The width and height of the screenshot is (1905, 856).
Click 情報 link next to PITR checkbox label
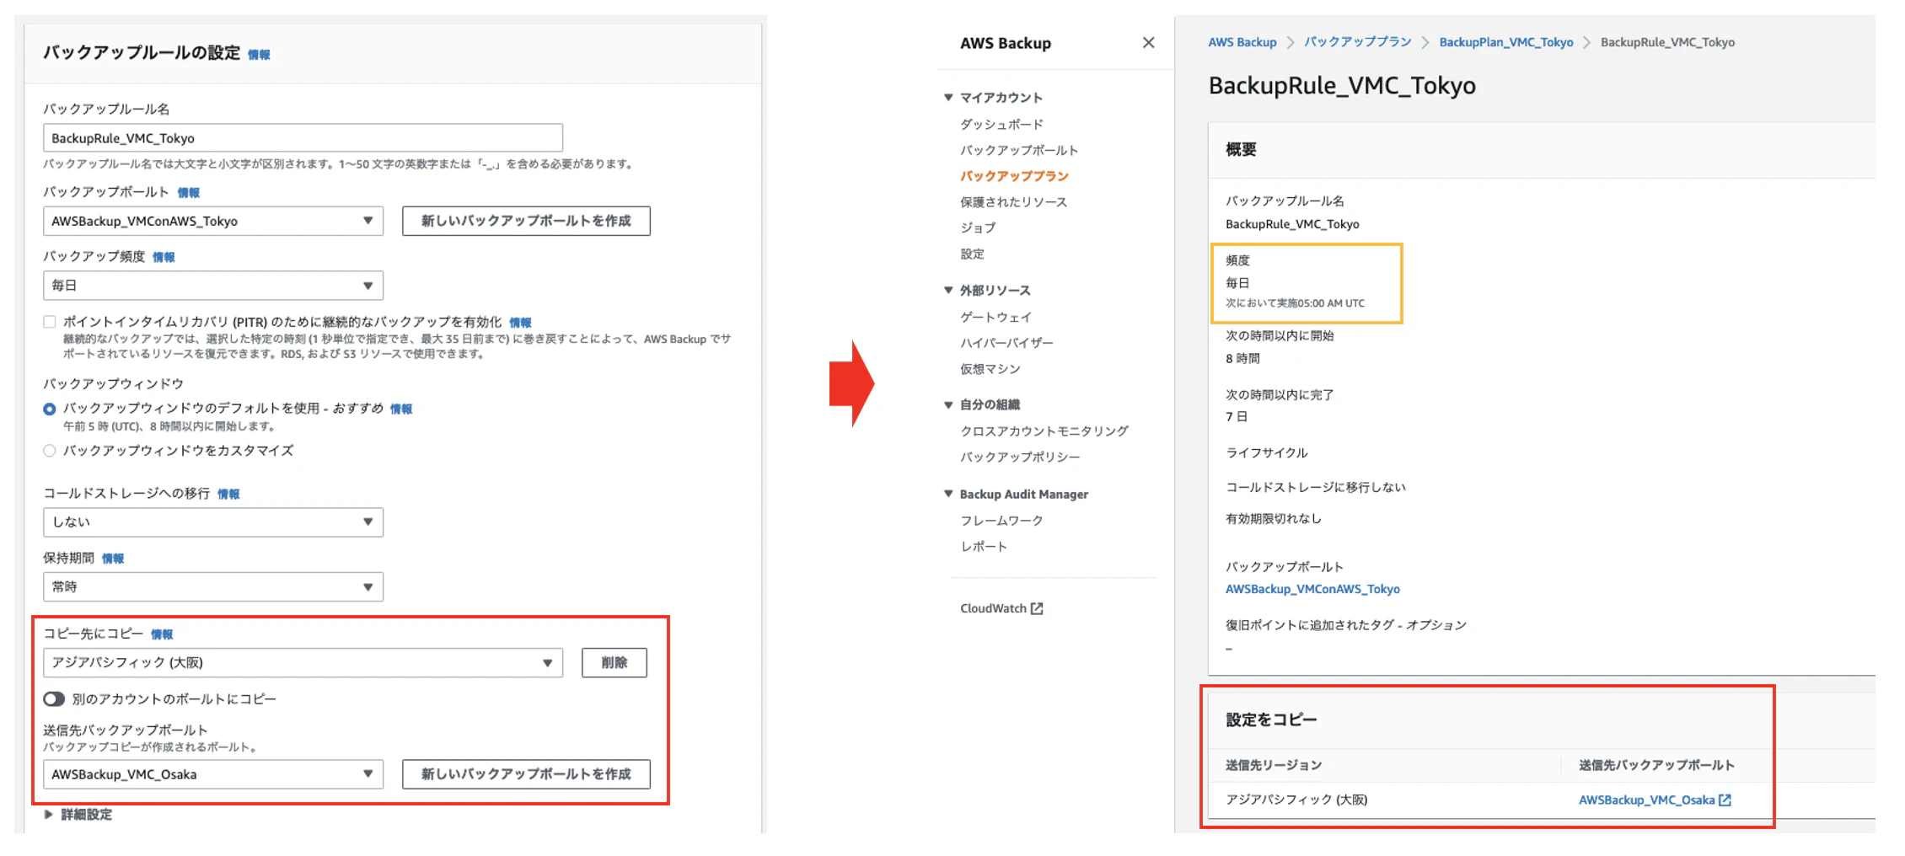tap(520, 323)
